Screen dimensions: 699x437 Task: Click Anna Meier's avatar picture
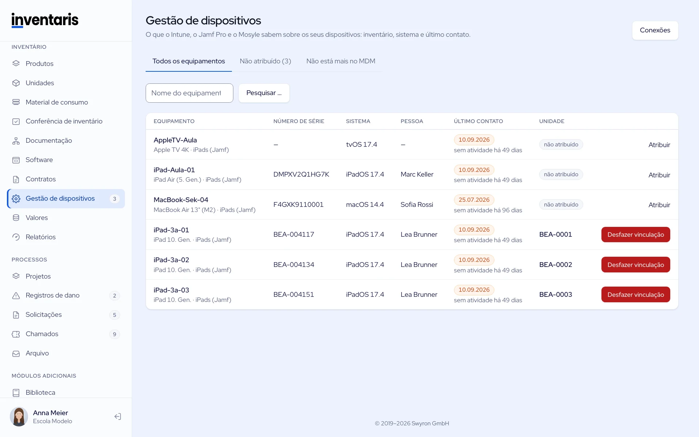click(x=19, y=417)
